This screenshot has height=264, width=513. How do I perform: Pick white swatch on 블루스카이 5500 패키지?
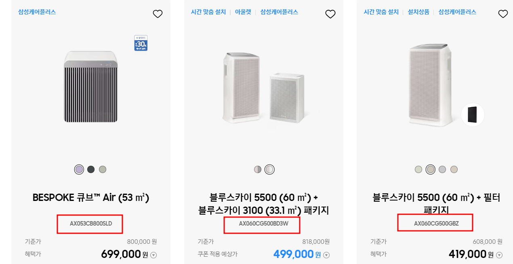coord(269,169)
